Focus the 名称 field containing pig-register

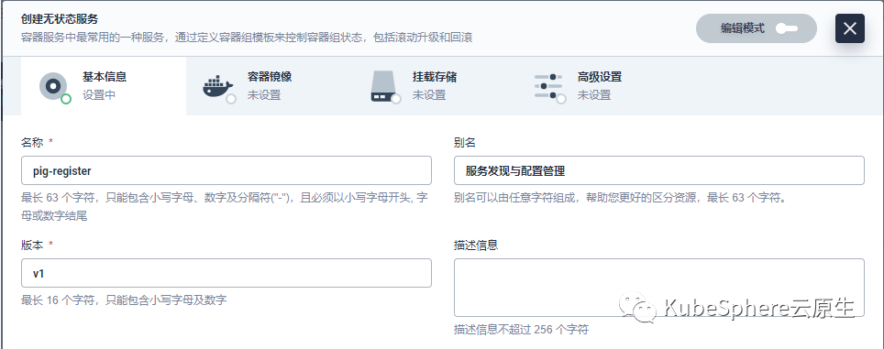tap(227, 170)
